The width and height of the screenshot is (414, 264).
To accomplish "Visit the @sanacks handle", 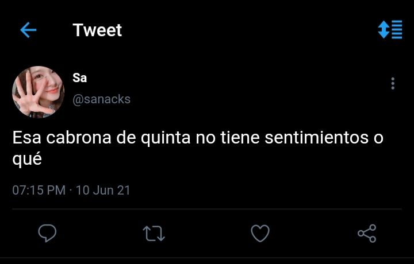I will pyautogui.click(x=101, y=99).
